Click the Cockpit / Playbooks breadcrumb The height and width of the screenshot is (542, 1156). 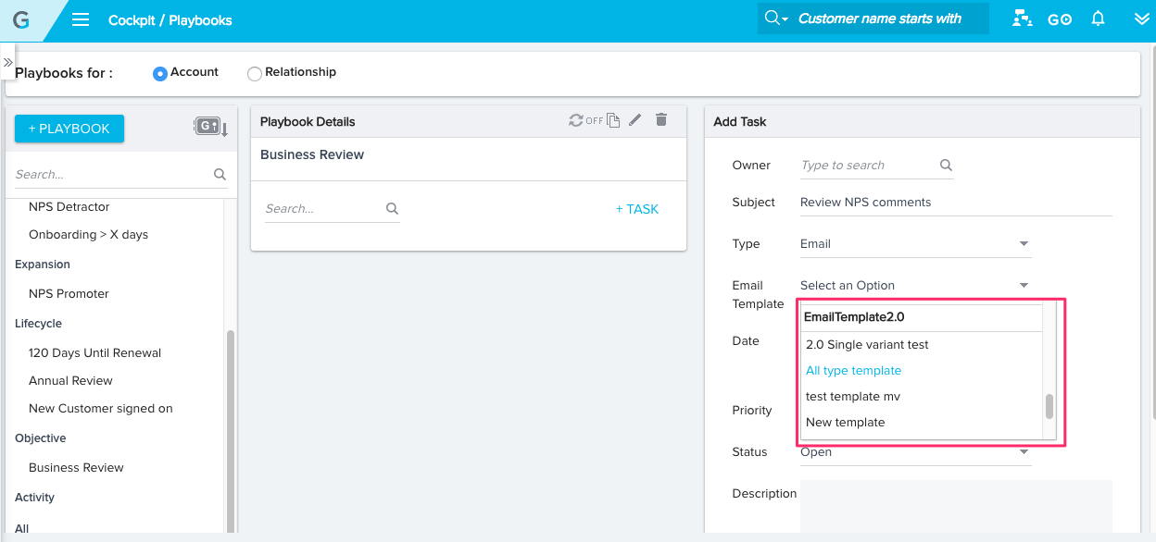pyautogui.click(x=170, y=19)
